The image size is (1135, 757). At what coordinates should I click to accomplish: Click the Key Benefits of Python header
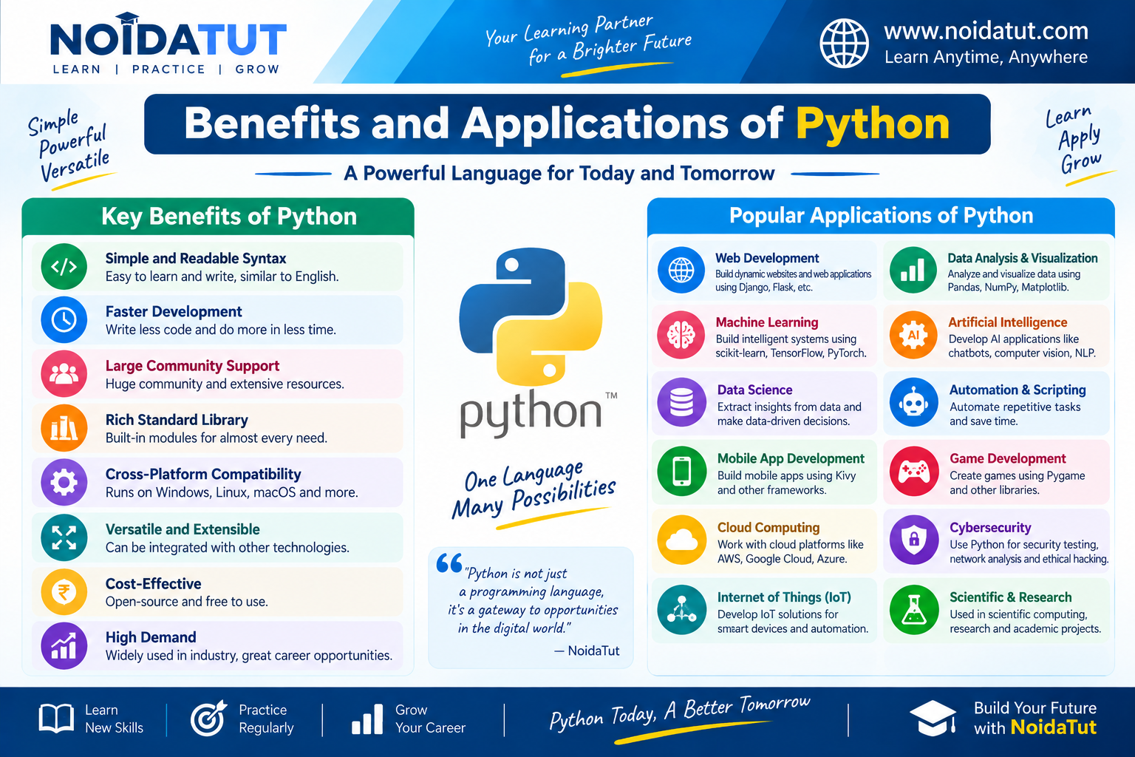[x=218, y=217]
